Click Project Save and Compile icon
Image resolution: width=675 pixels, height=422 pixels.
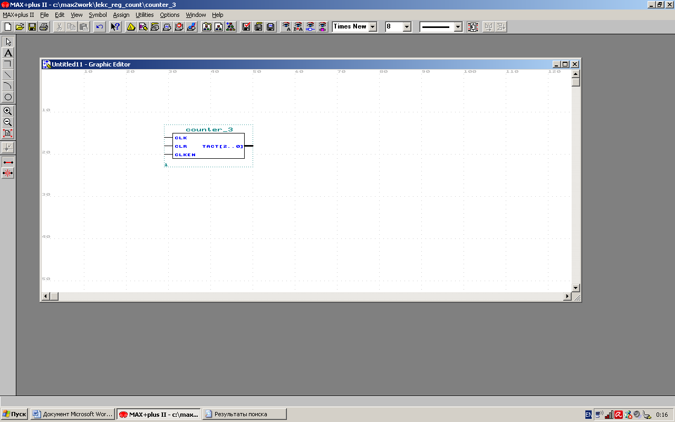pos(258,26)
